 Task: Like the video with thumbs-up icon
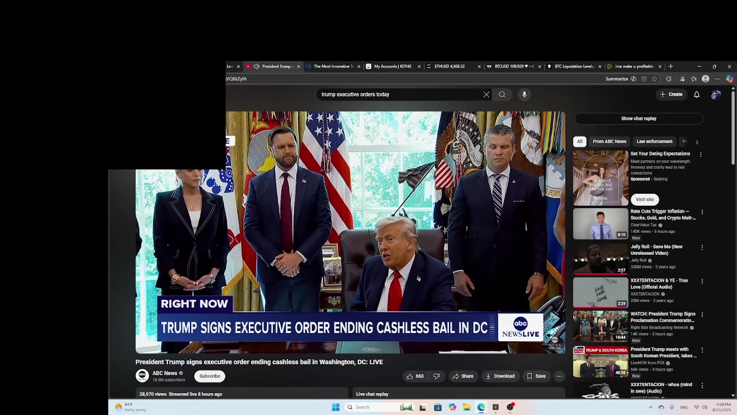coord(415,376)
